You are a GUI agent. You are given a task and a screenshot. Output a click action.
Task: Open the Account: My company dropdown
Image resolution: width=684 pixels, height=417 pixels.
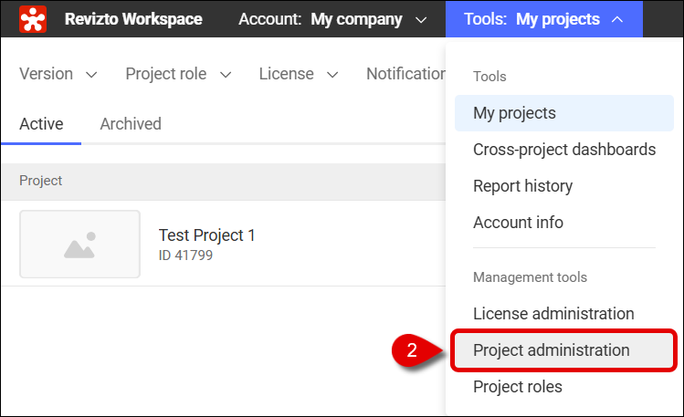[332, 19]
